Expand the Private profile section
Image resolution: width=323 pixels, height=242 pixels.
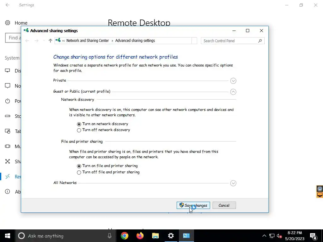233,81
